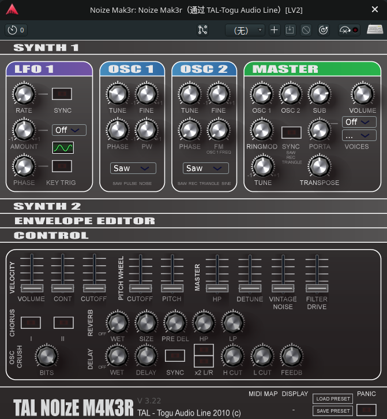Click the MASTER SUB knob
Screen dimensions: 387x419
(x=320, y=94)
